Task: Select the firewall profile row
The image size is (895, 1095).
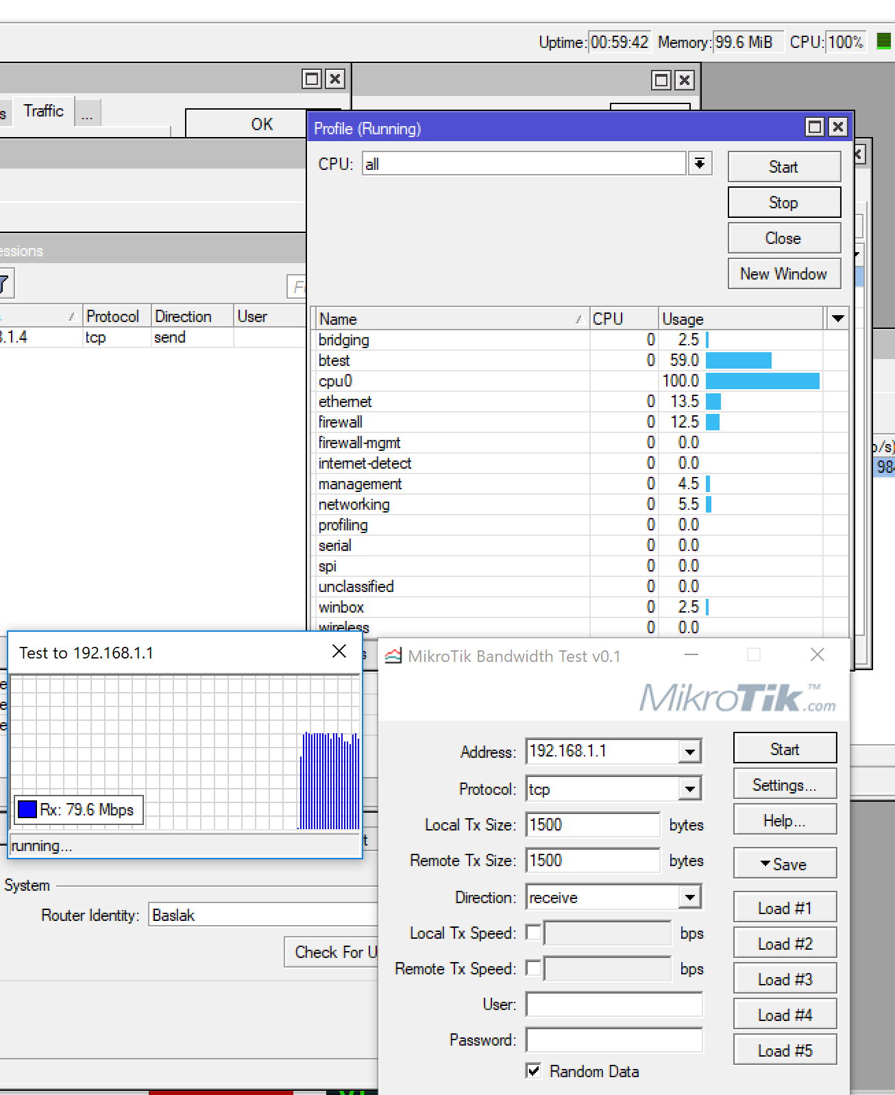Action: click(580, 422)
